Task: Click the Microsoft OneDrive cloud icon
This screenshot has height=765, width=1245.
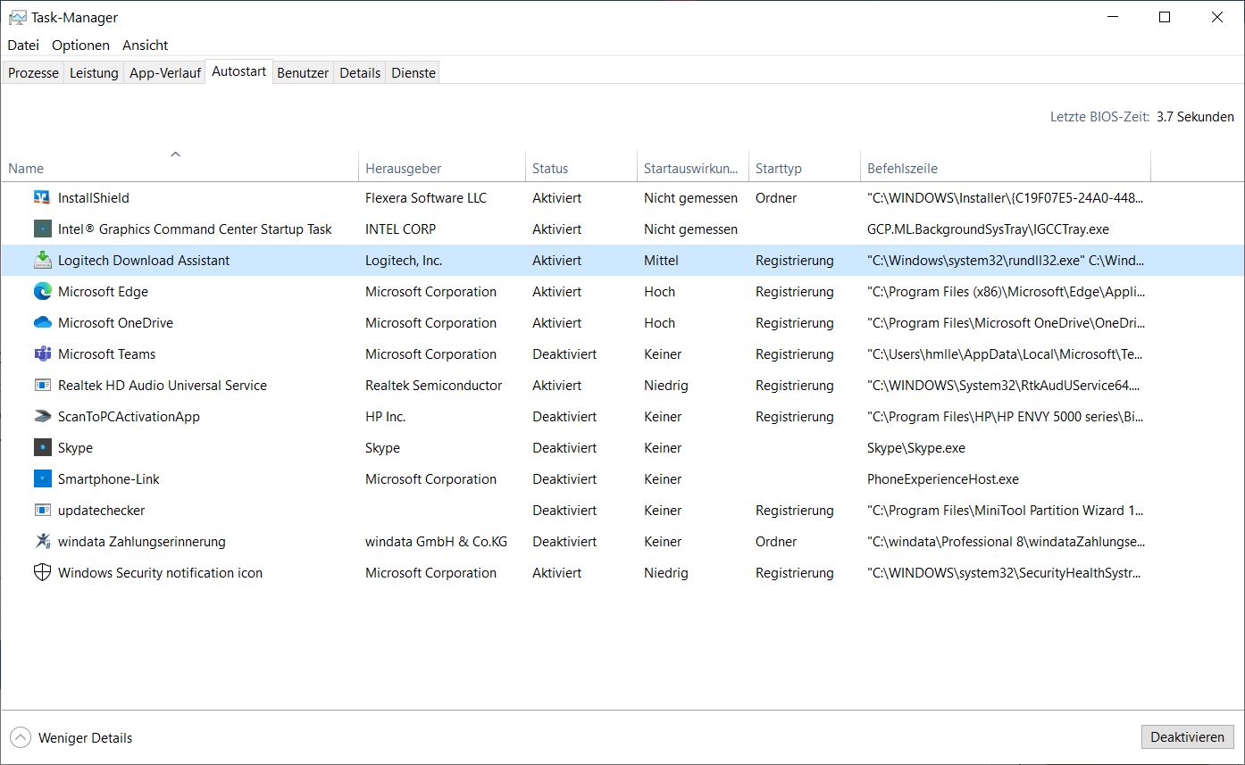Action: click(42, 323)
